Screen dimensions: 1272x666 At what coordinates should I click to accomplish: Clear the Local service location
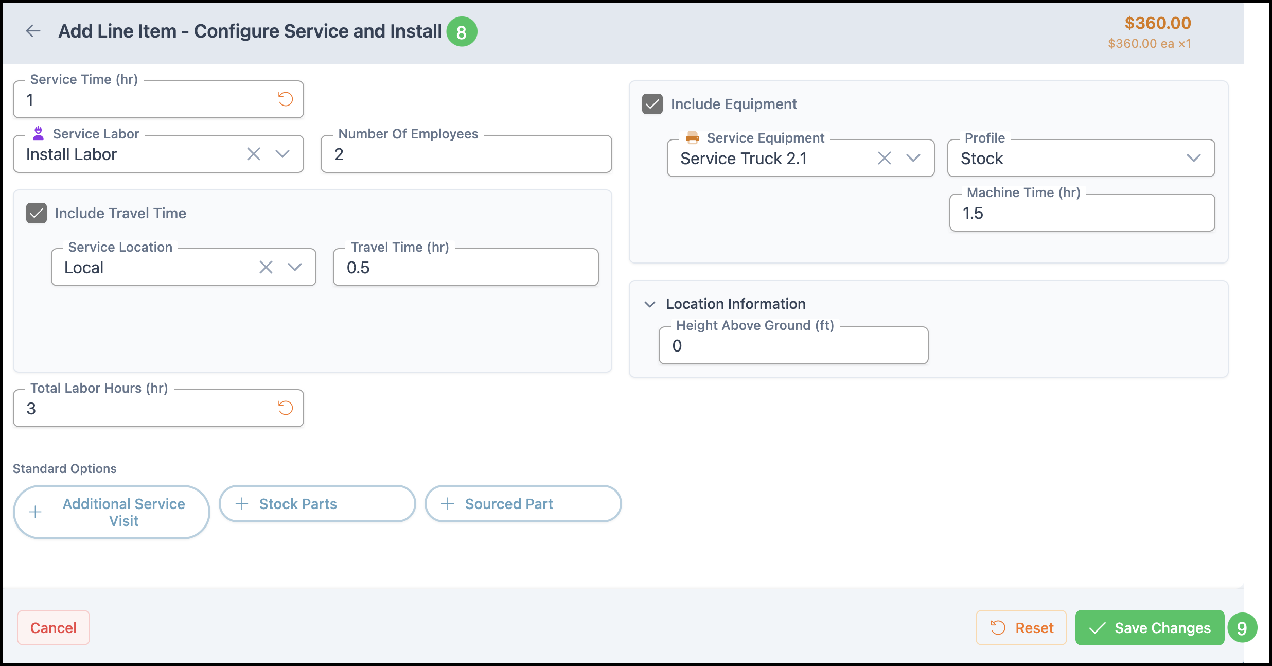[266, 267]
